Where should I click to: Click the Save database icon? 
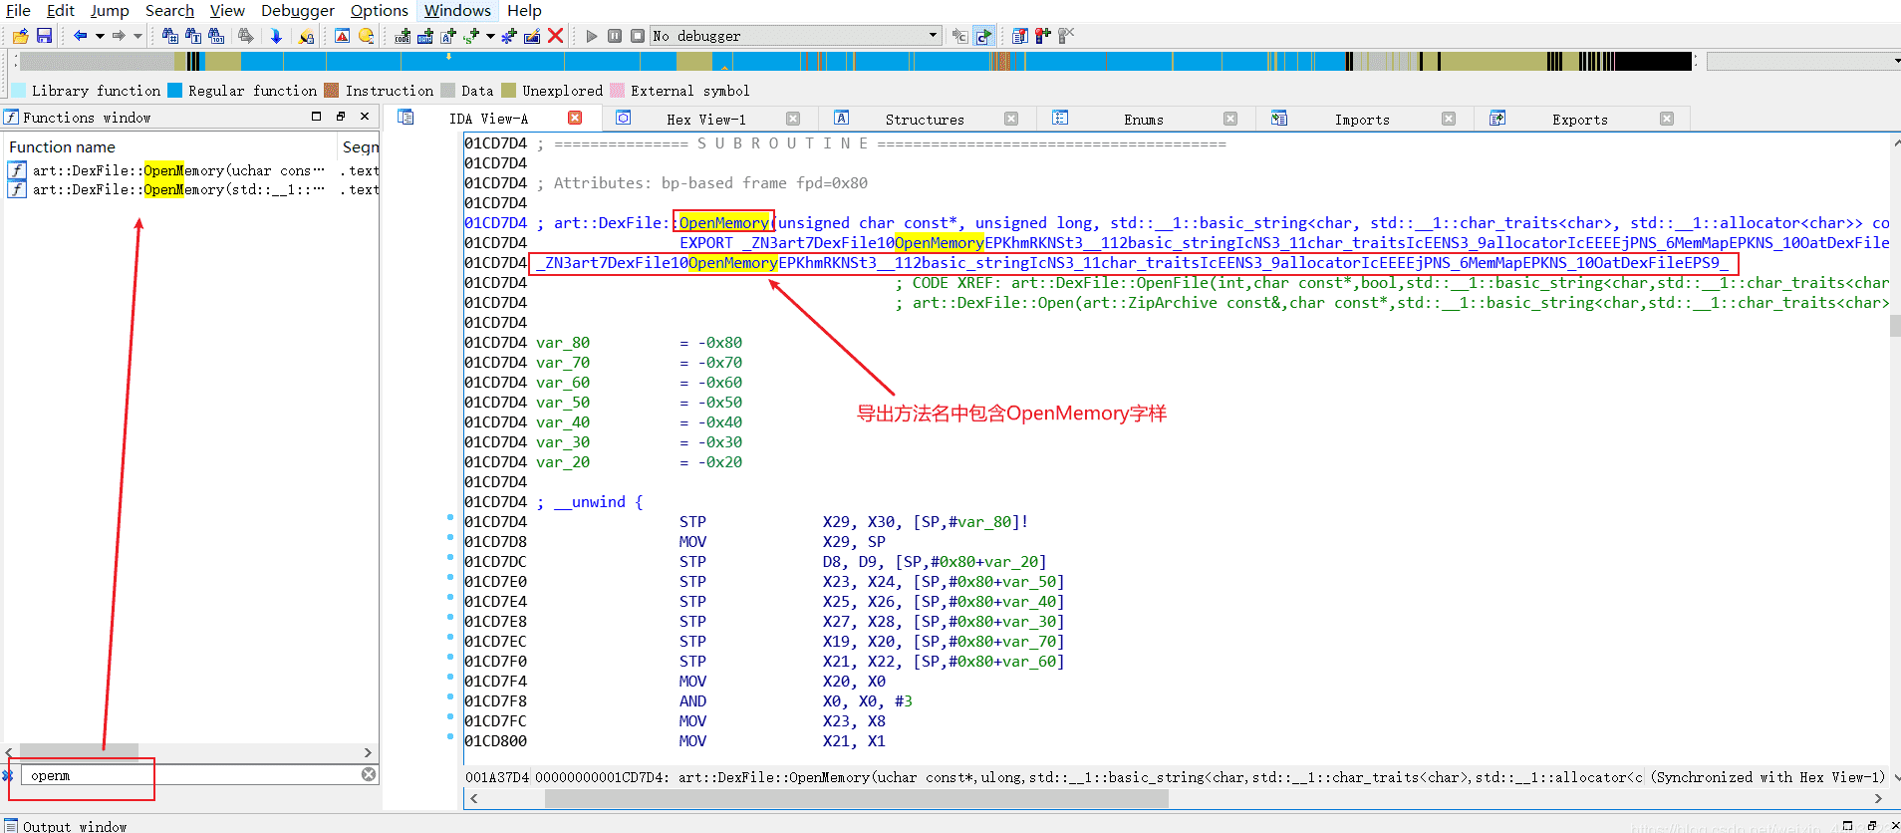(x=44, y=36)
